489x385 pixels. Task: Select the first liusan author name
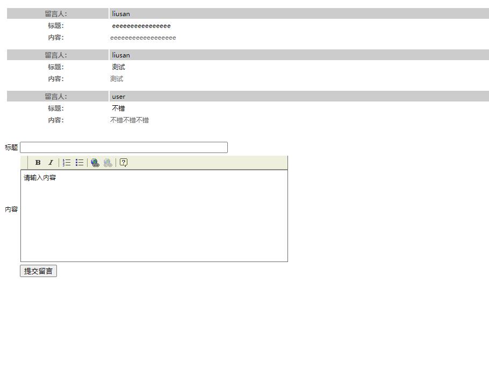click(121, 14)
